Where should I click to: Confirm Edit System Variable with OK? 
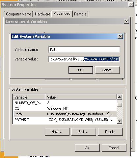click(81, 70)
